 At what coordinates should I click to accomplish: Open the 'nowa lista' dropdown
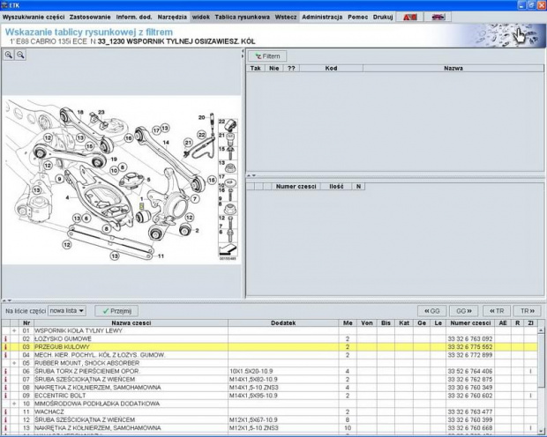[67, 310]
